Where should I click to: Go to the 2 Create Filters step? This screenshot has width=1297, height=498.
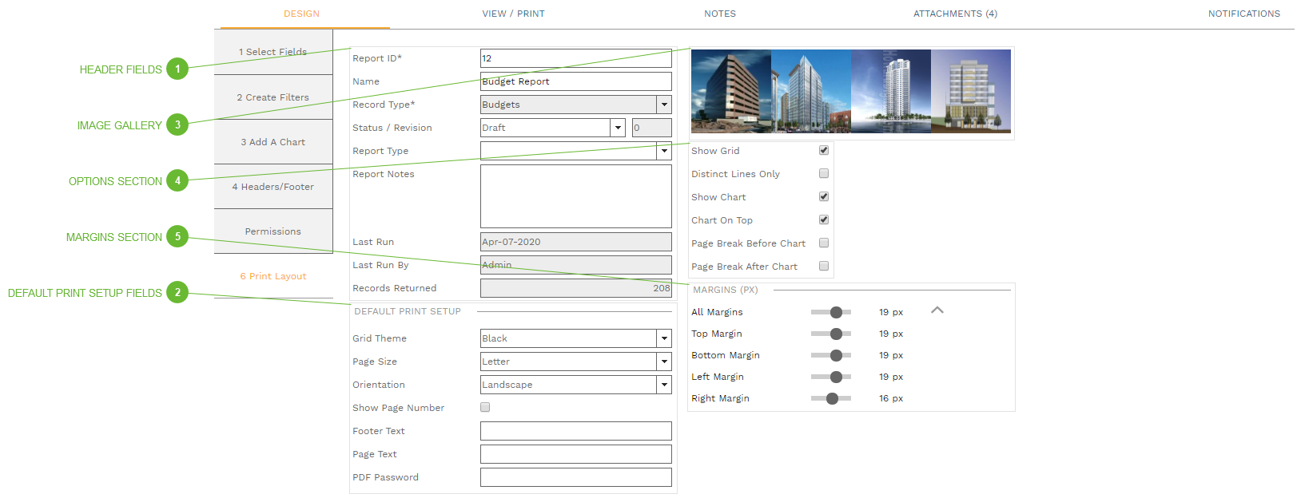point(273,97)
